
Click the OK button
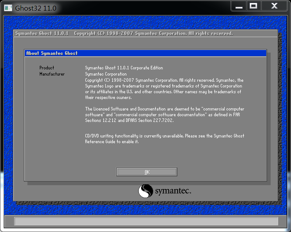pos(147,172)
